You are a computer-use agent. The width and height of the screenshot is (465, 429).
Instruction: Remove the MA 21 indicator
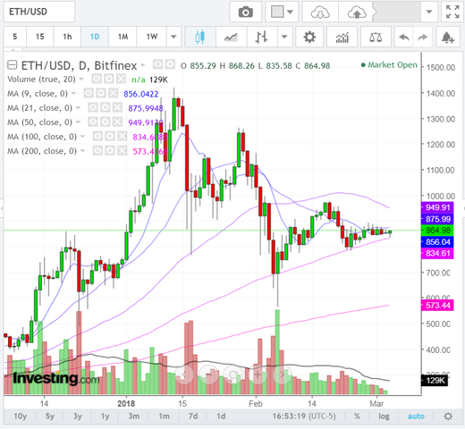117,107
